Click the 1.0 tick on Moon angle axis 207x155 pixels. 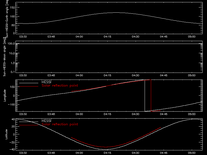13,63
